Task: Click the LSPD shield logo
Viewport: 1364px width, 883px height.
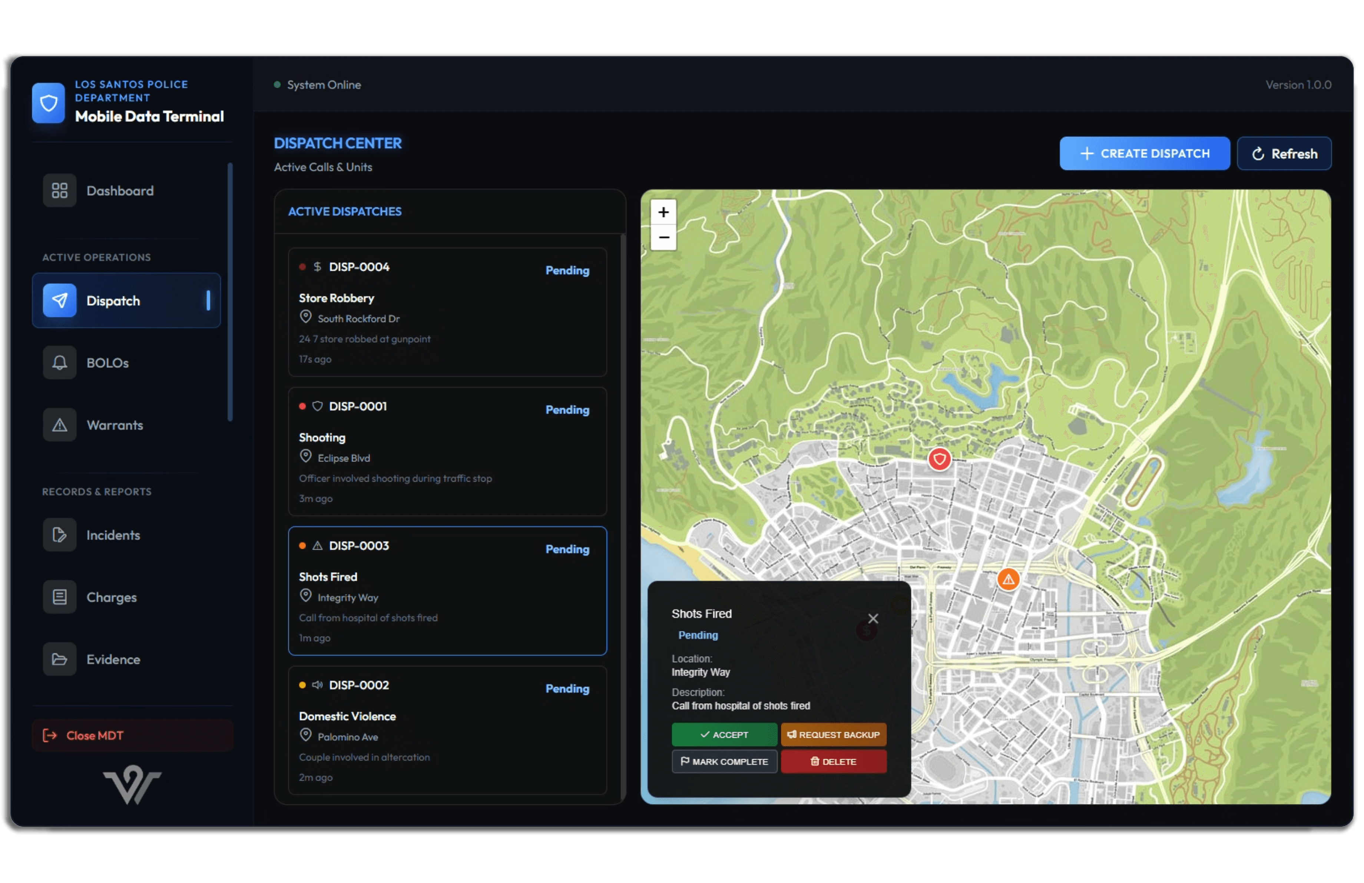Action: click(x=48, y=103)
